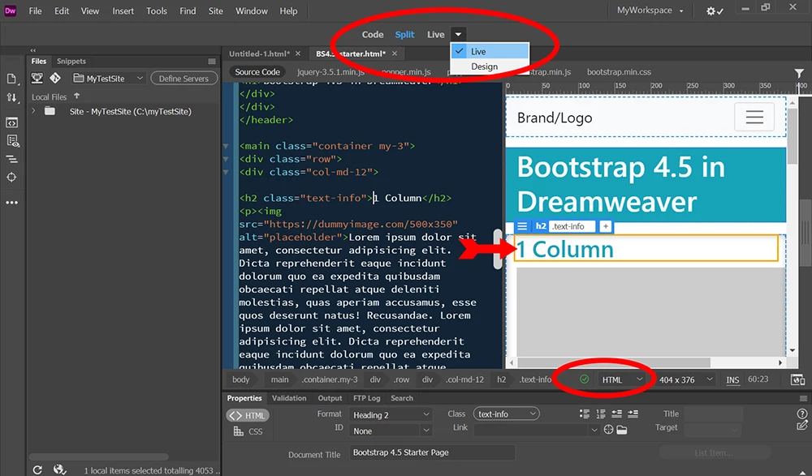Viewport: 812px width, 476px height.
Task: Select Source Code related file button
Action: click(x=257, y=72)
